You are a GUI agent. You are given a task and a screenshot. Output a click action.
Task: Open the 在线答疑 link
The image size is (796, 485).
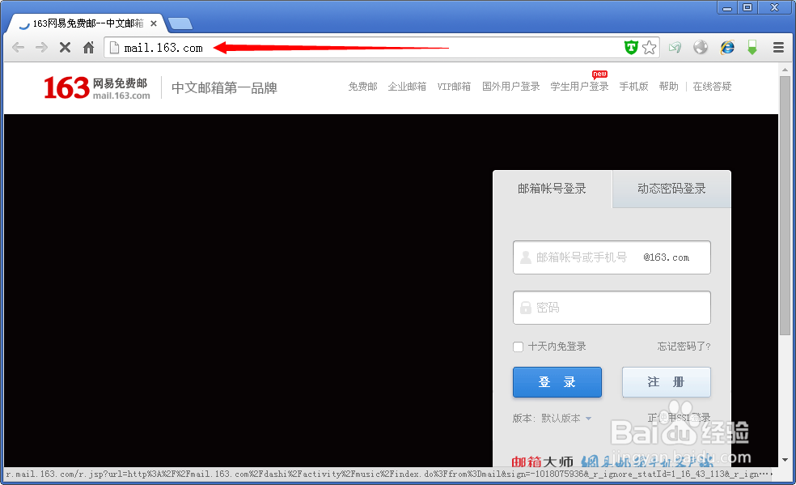tap(712, 87)
